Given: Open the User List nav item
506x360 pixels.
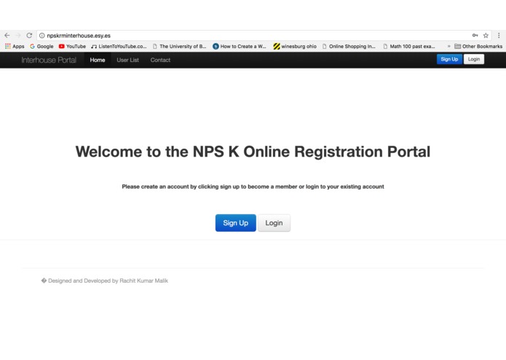Looking at the screenshot, I should point(128,60).
